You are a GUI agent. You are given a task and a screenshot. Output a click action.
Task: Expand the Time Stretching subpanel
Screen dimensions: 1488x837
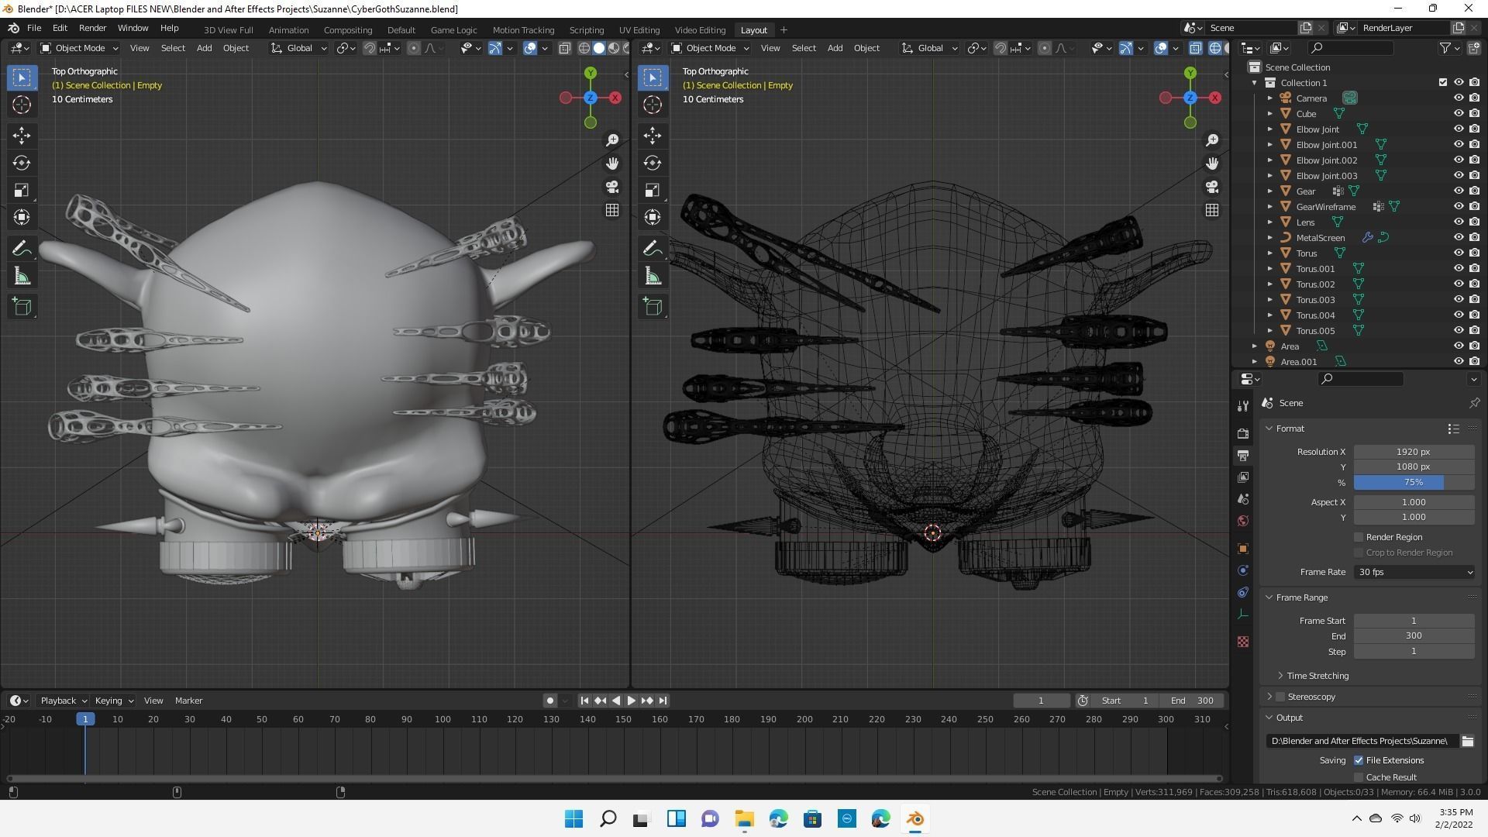1281,676
